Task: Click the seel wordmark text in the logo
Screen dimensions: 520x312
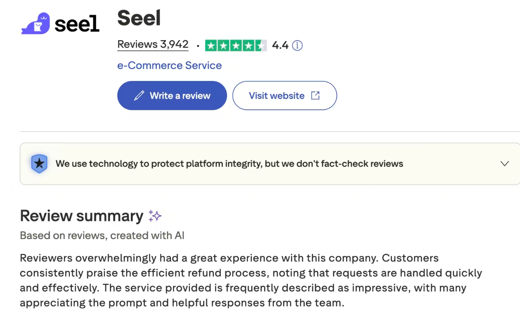Action: [x=77, y=24]
